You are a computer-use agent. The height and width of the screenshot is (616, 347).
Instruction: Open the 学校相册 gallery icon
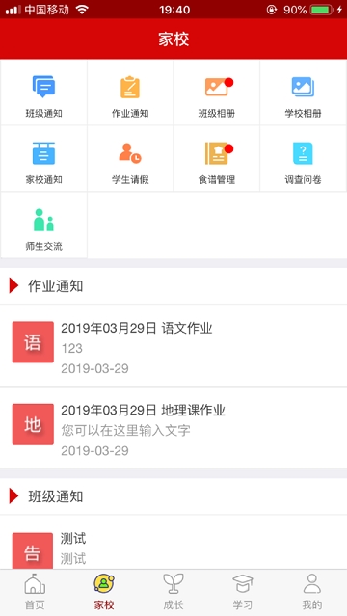(303, 87)
